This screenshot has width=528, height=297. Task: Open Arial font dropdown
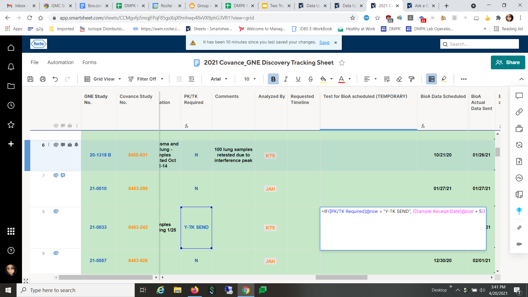(x=219, y=79)
